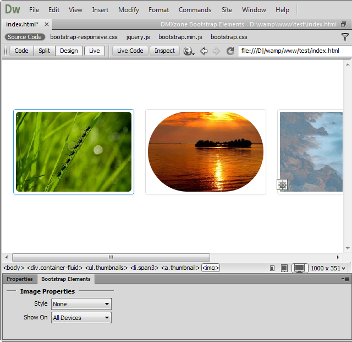Restore down the document window icon
Viewport: 352px width, 342px height.
coord(343,24)
